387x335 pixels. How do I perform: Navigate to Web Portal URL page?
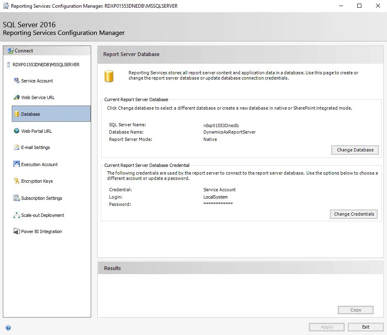click(36, 131)
